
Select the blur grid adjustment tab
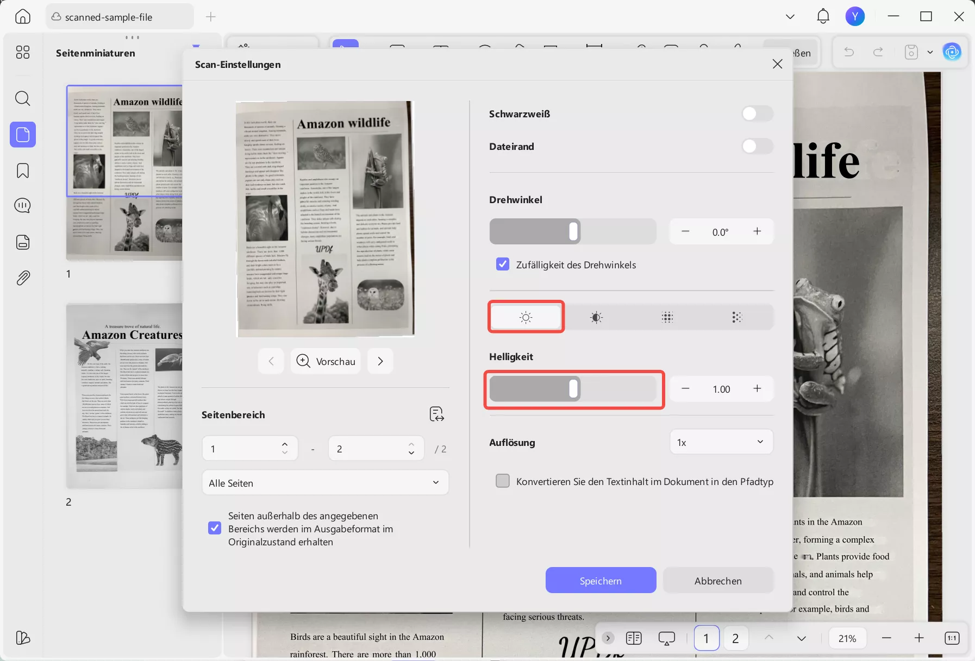point(667,317)
